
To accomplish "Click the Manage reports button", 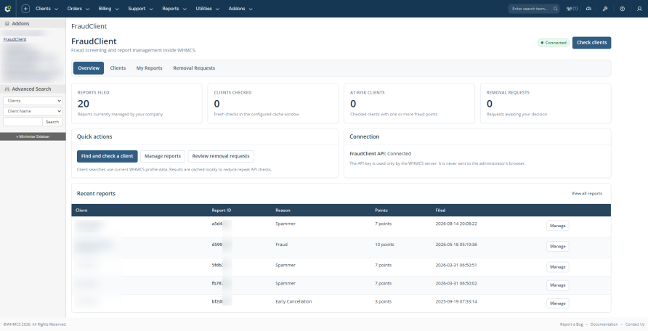I will point(163,156).
